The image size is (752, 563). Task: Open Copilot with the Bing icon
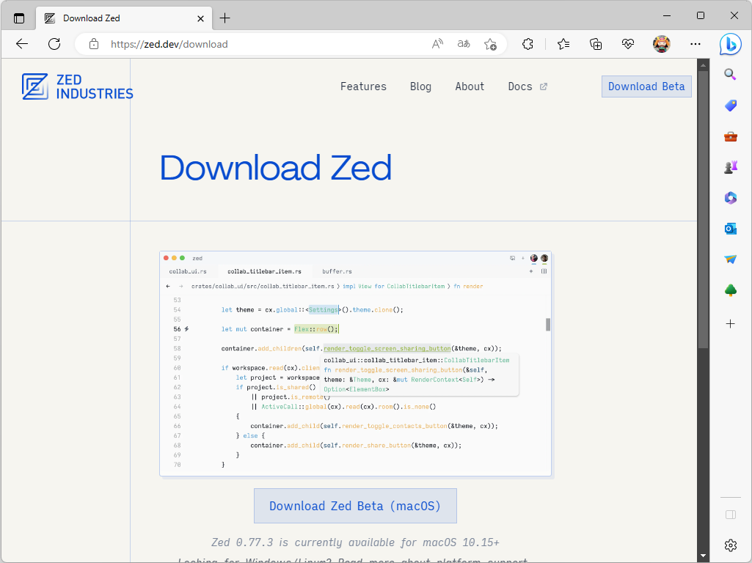pyautogui.click(x=731, y=45)
